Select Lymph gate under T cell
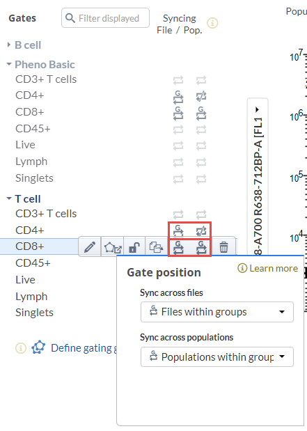Image resolution: width=307 pixels, height=431 pixels. (31, 297)
